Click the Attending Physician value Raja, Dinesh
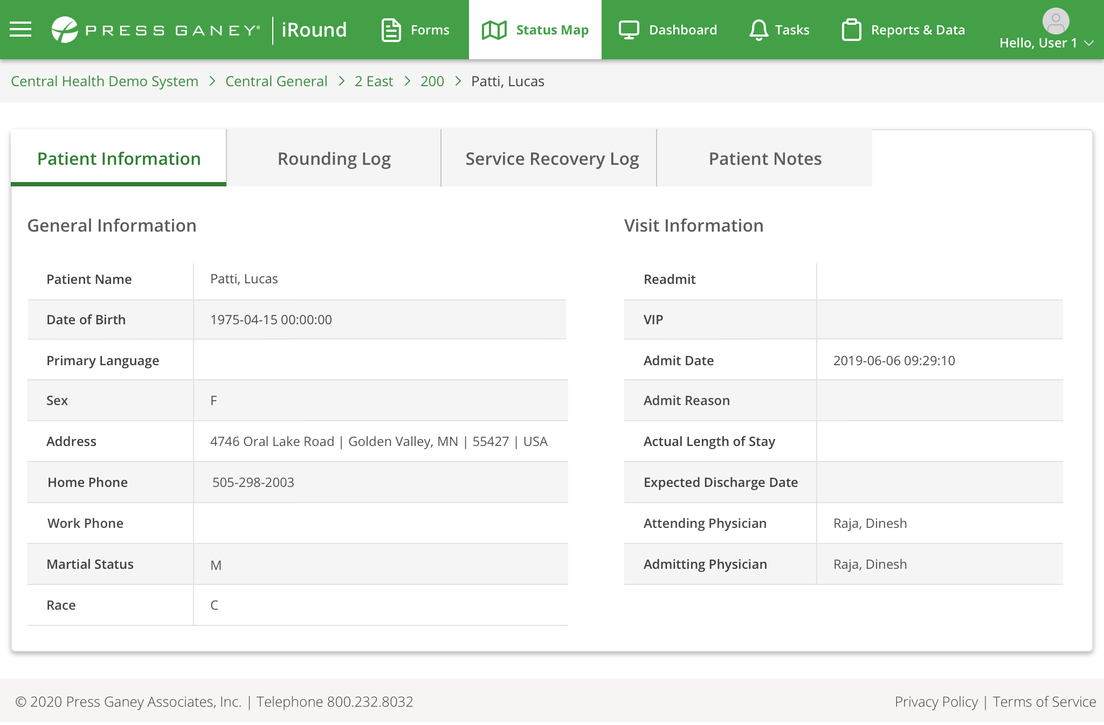This screenshot has height=725, width=1104. (x=870, y=524)
